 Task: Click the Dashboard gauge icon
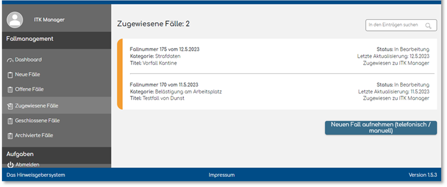(10, 60)
